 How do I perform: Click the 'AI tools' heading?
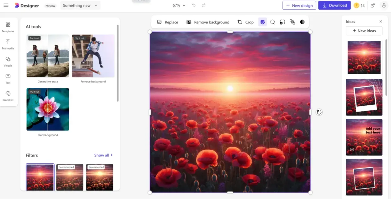(x=34, y=27)
